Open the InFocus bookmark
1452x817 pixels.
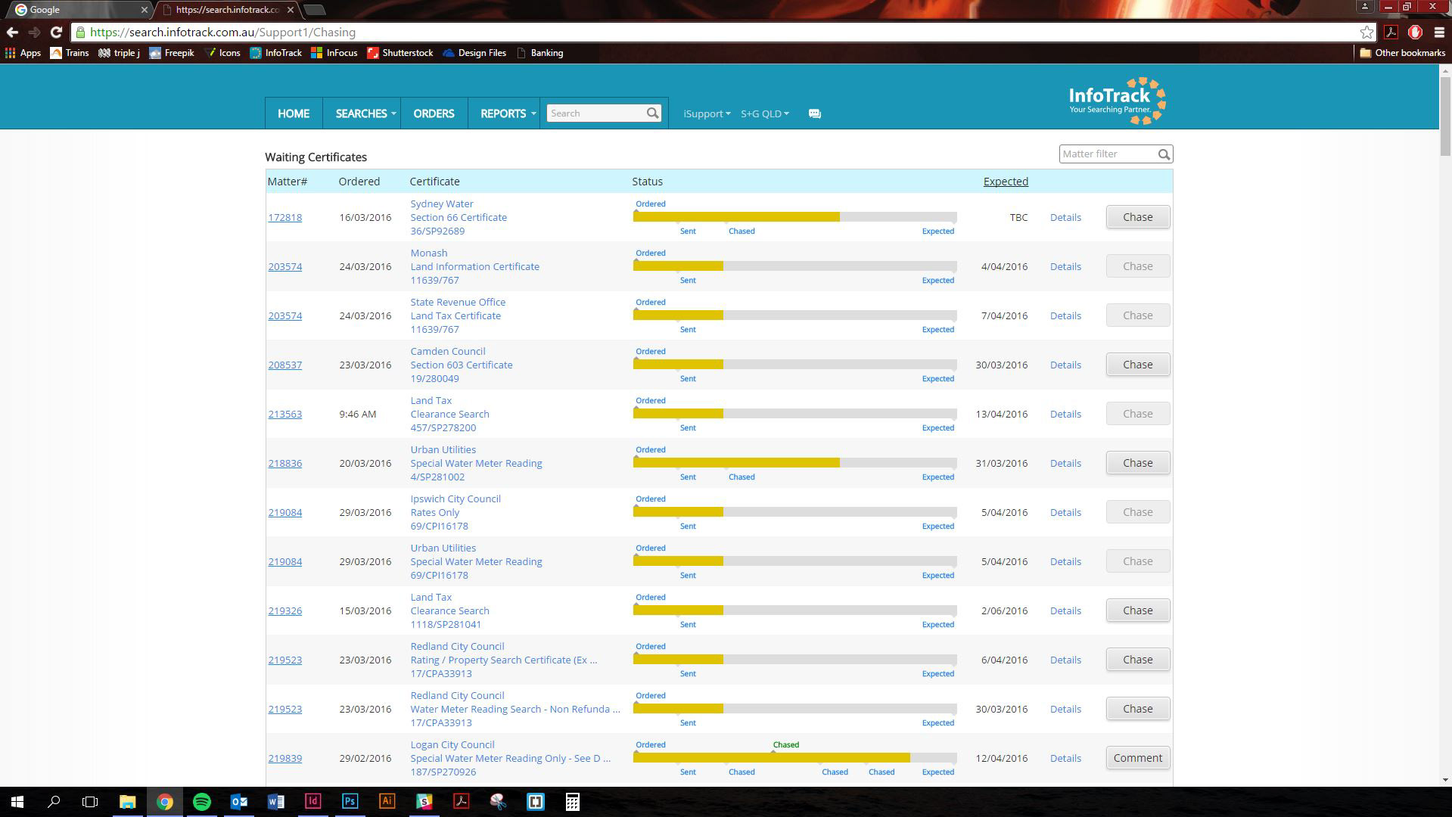[x=334, y=53]
